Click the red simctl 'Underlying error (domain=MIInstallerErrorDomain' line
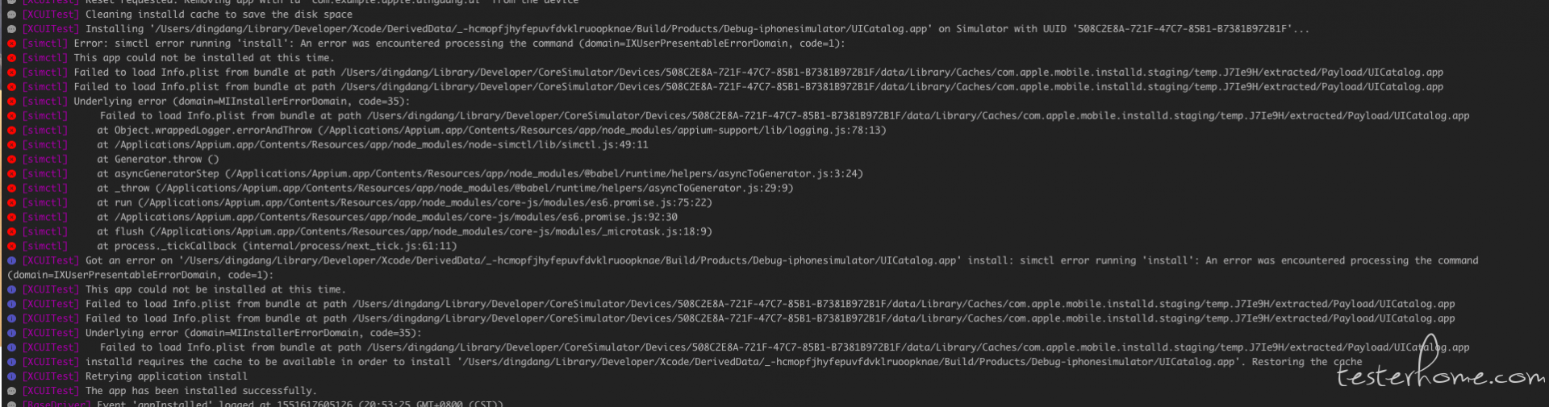This screenshot has height=407, width=1549. (x=242, y=102)
